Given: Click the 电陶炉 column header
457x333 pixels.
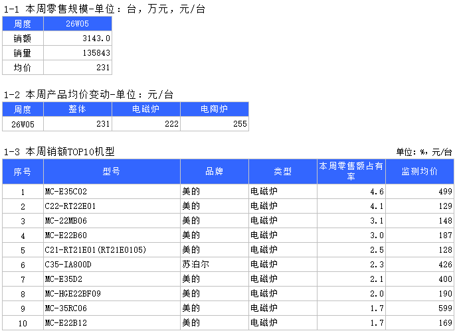Looking at the screenshot, I should 214,109.
